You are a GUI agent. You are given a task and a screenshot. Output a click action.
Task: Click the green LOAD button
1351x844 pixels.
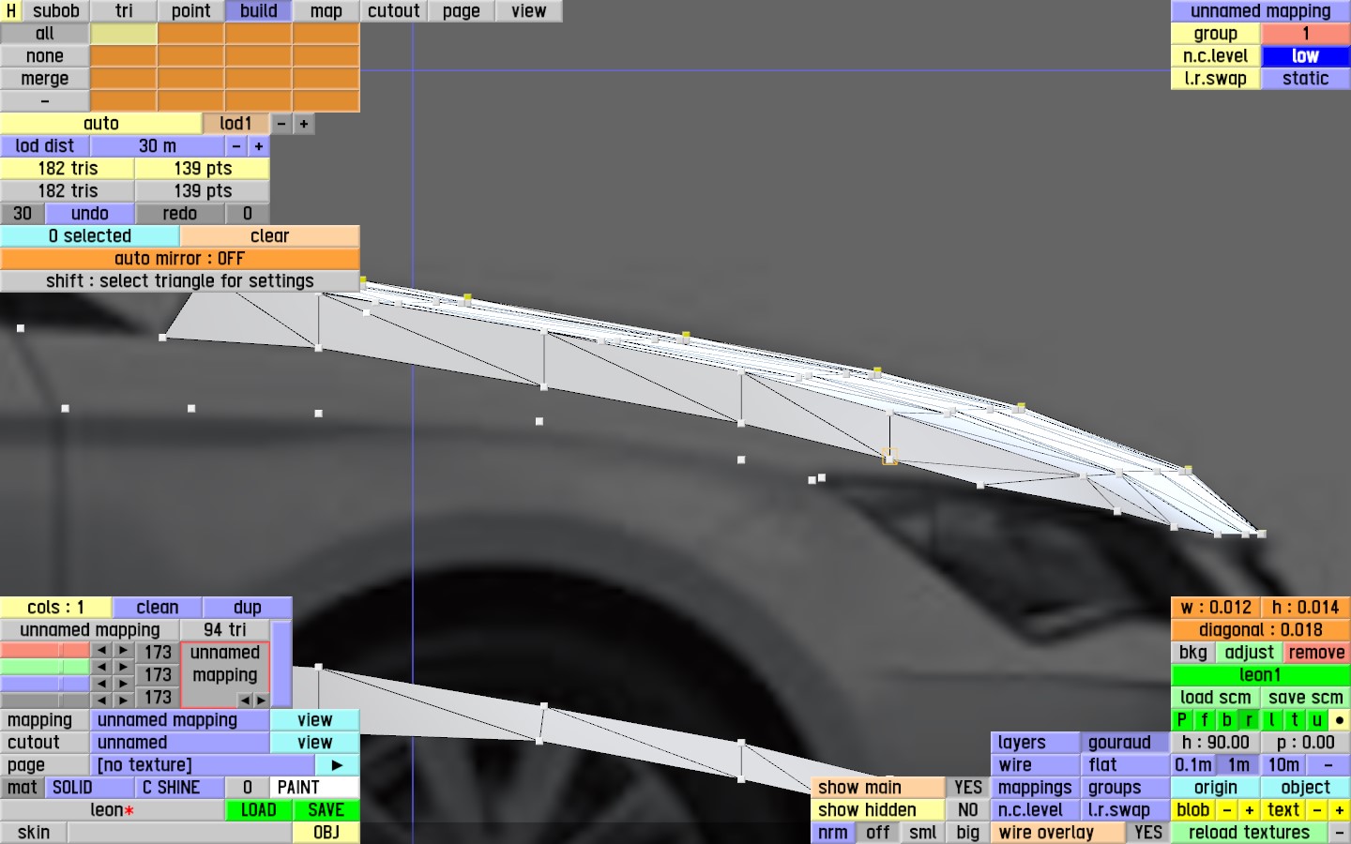[x=259, y=810]
